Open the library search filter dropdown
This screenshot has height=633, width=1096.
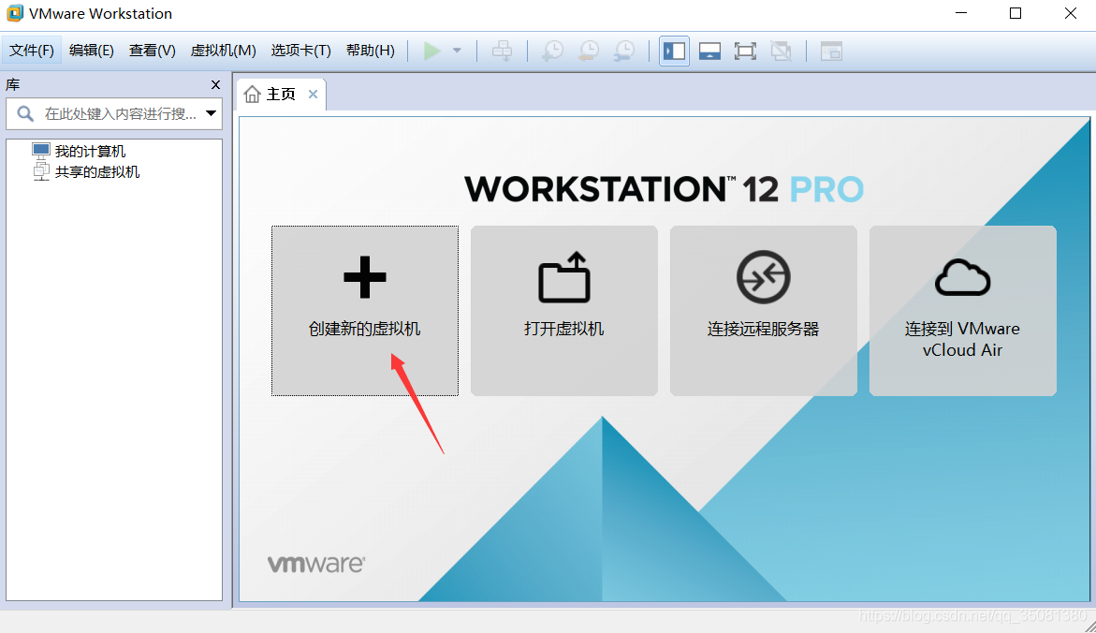point(212,113)
